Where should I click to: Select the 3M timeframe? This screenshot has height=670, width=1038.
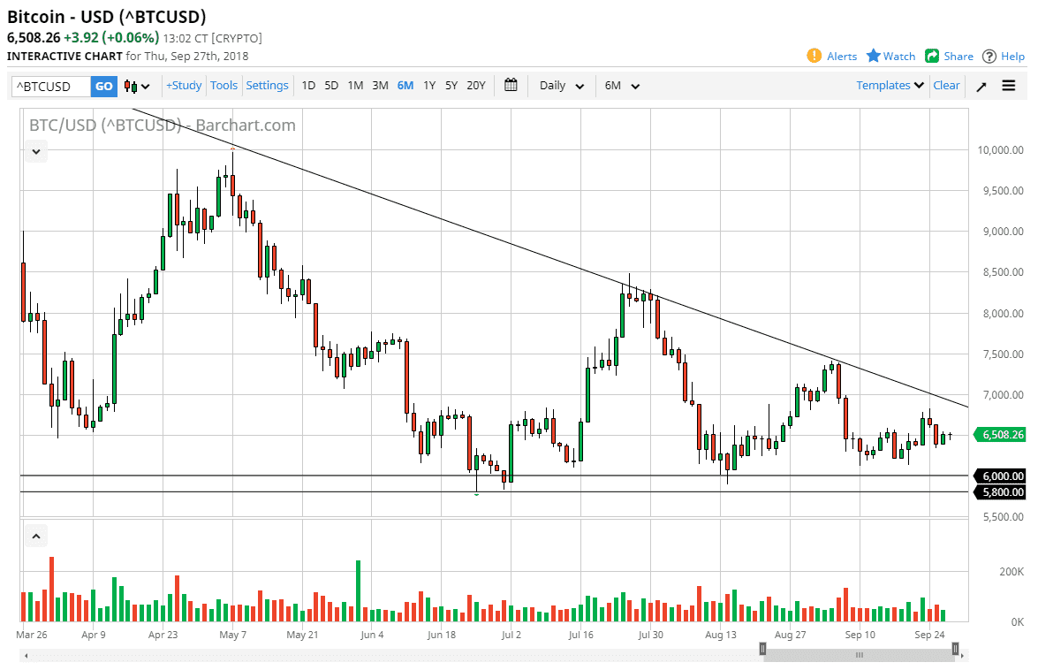point(380,85)
